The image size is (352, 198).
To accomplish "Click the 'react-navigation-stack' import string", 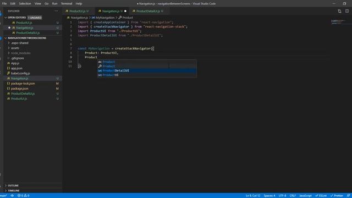I will [165, 26].
